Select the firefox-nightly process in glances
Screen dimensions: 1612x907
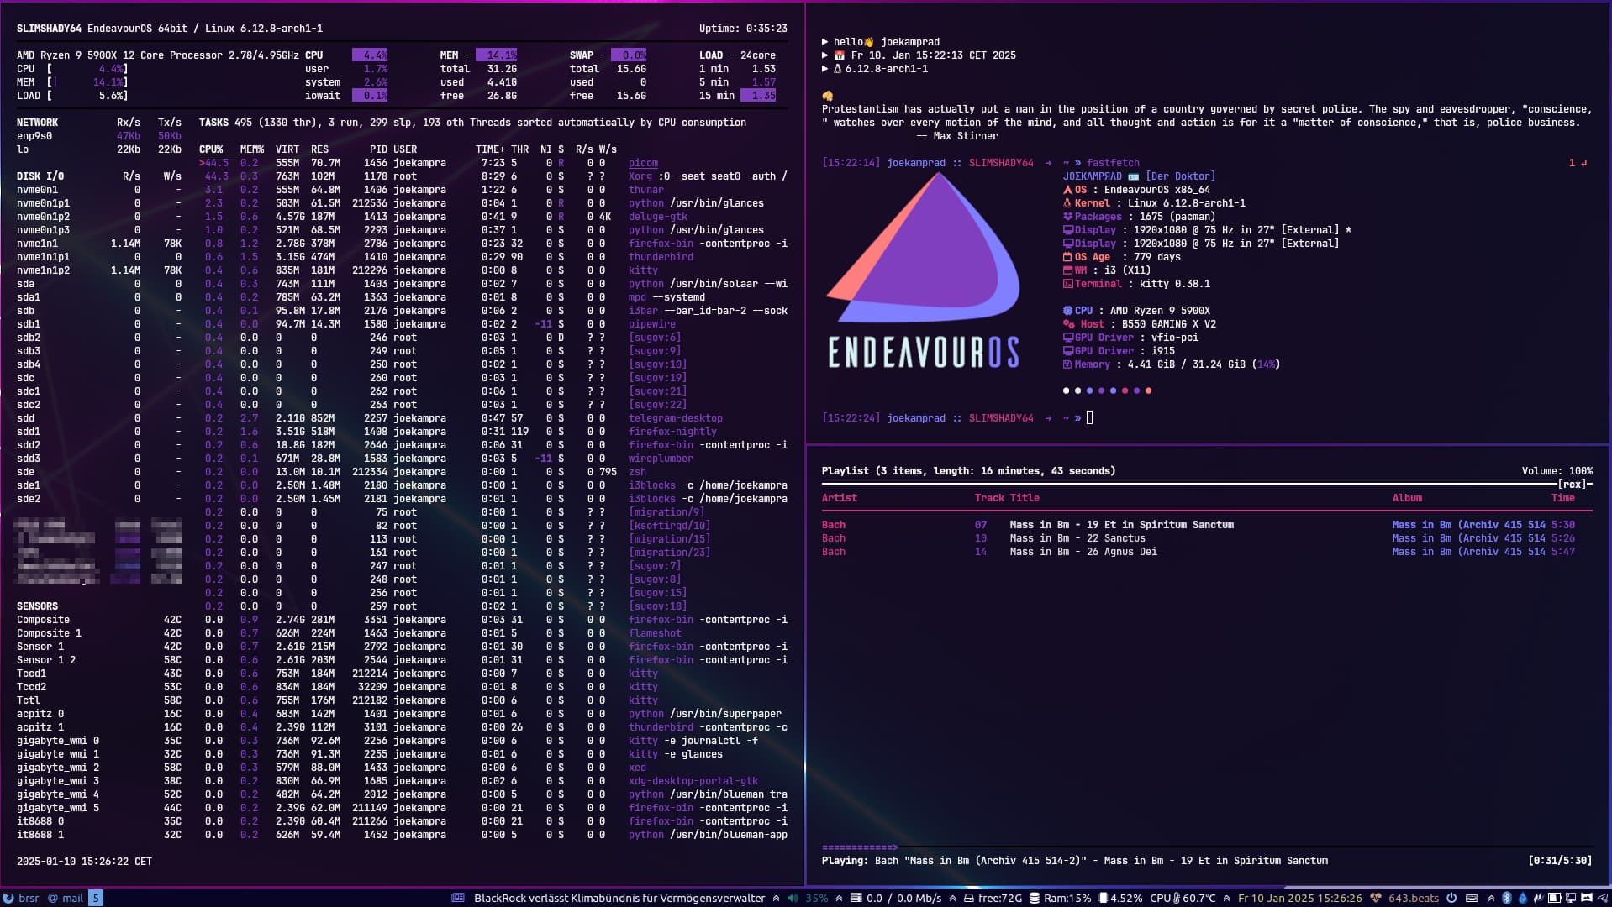coord(493,432)
